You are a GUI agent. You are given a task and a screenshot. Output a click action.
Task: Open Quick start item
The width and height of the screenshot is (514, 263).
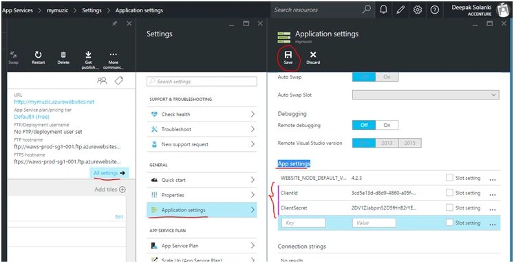pos(202,180)
